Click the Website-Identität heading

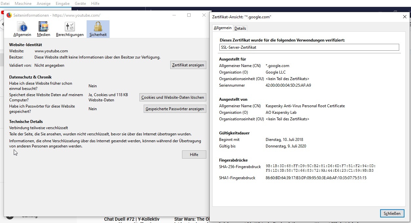pos(26,45)
